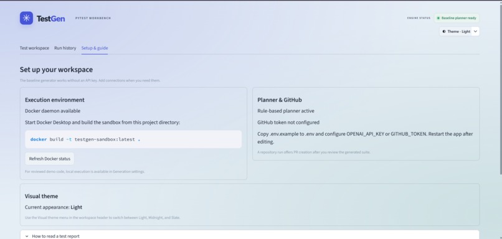Select the Setup & guide tab
This screenshot has width=502, height=239.
point(95,48)
